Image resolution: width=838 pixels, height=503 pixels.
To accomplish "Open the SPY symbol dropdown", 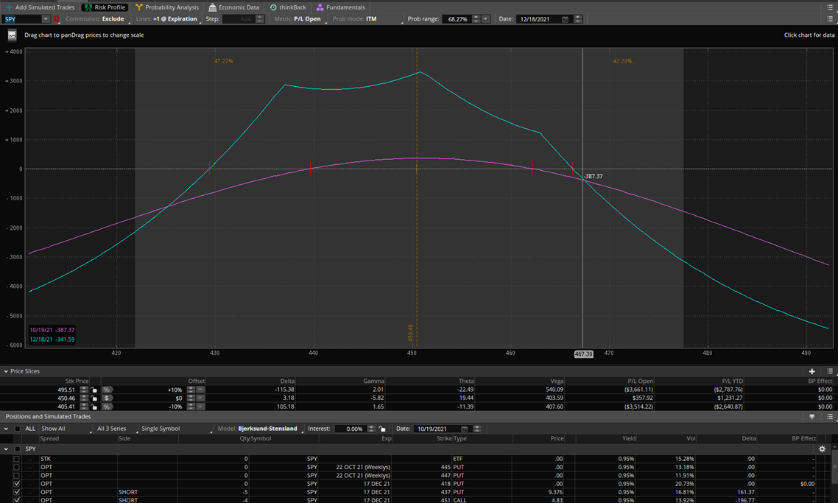I will pyautogui.click(x=45, y=19).
